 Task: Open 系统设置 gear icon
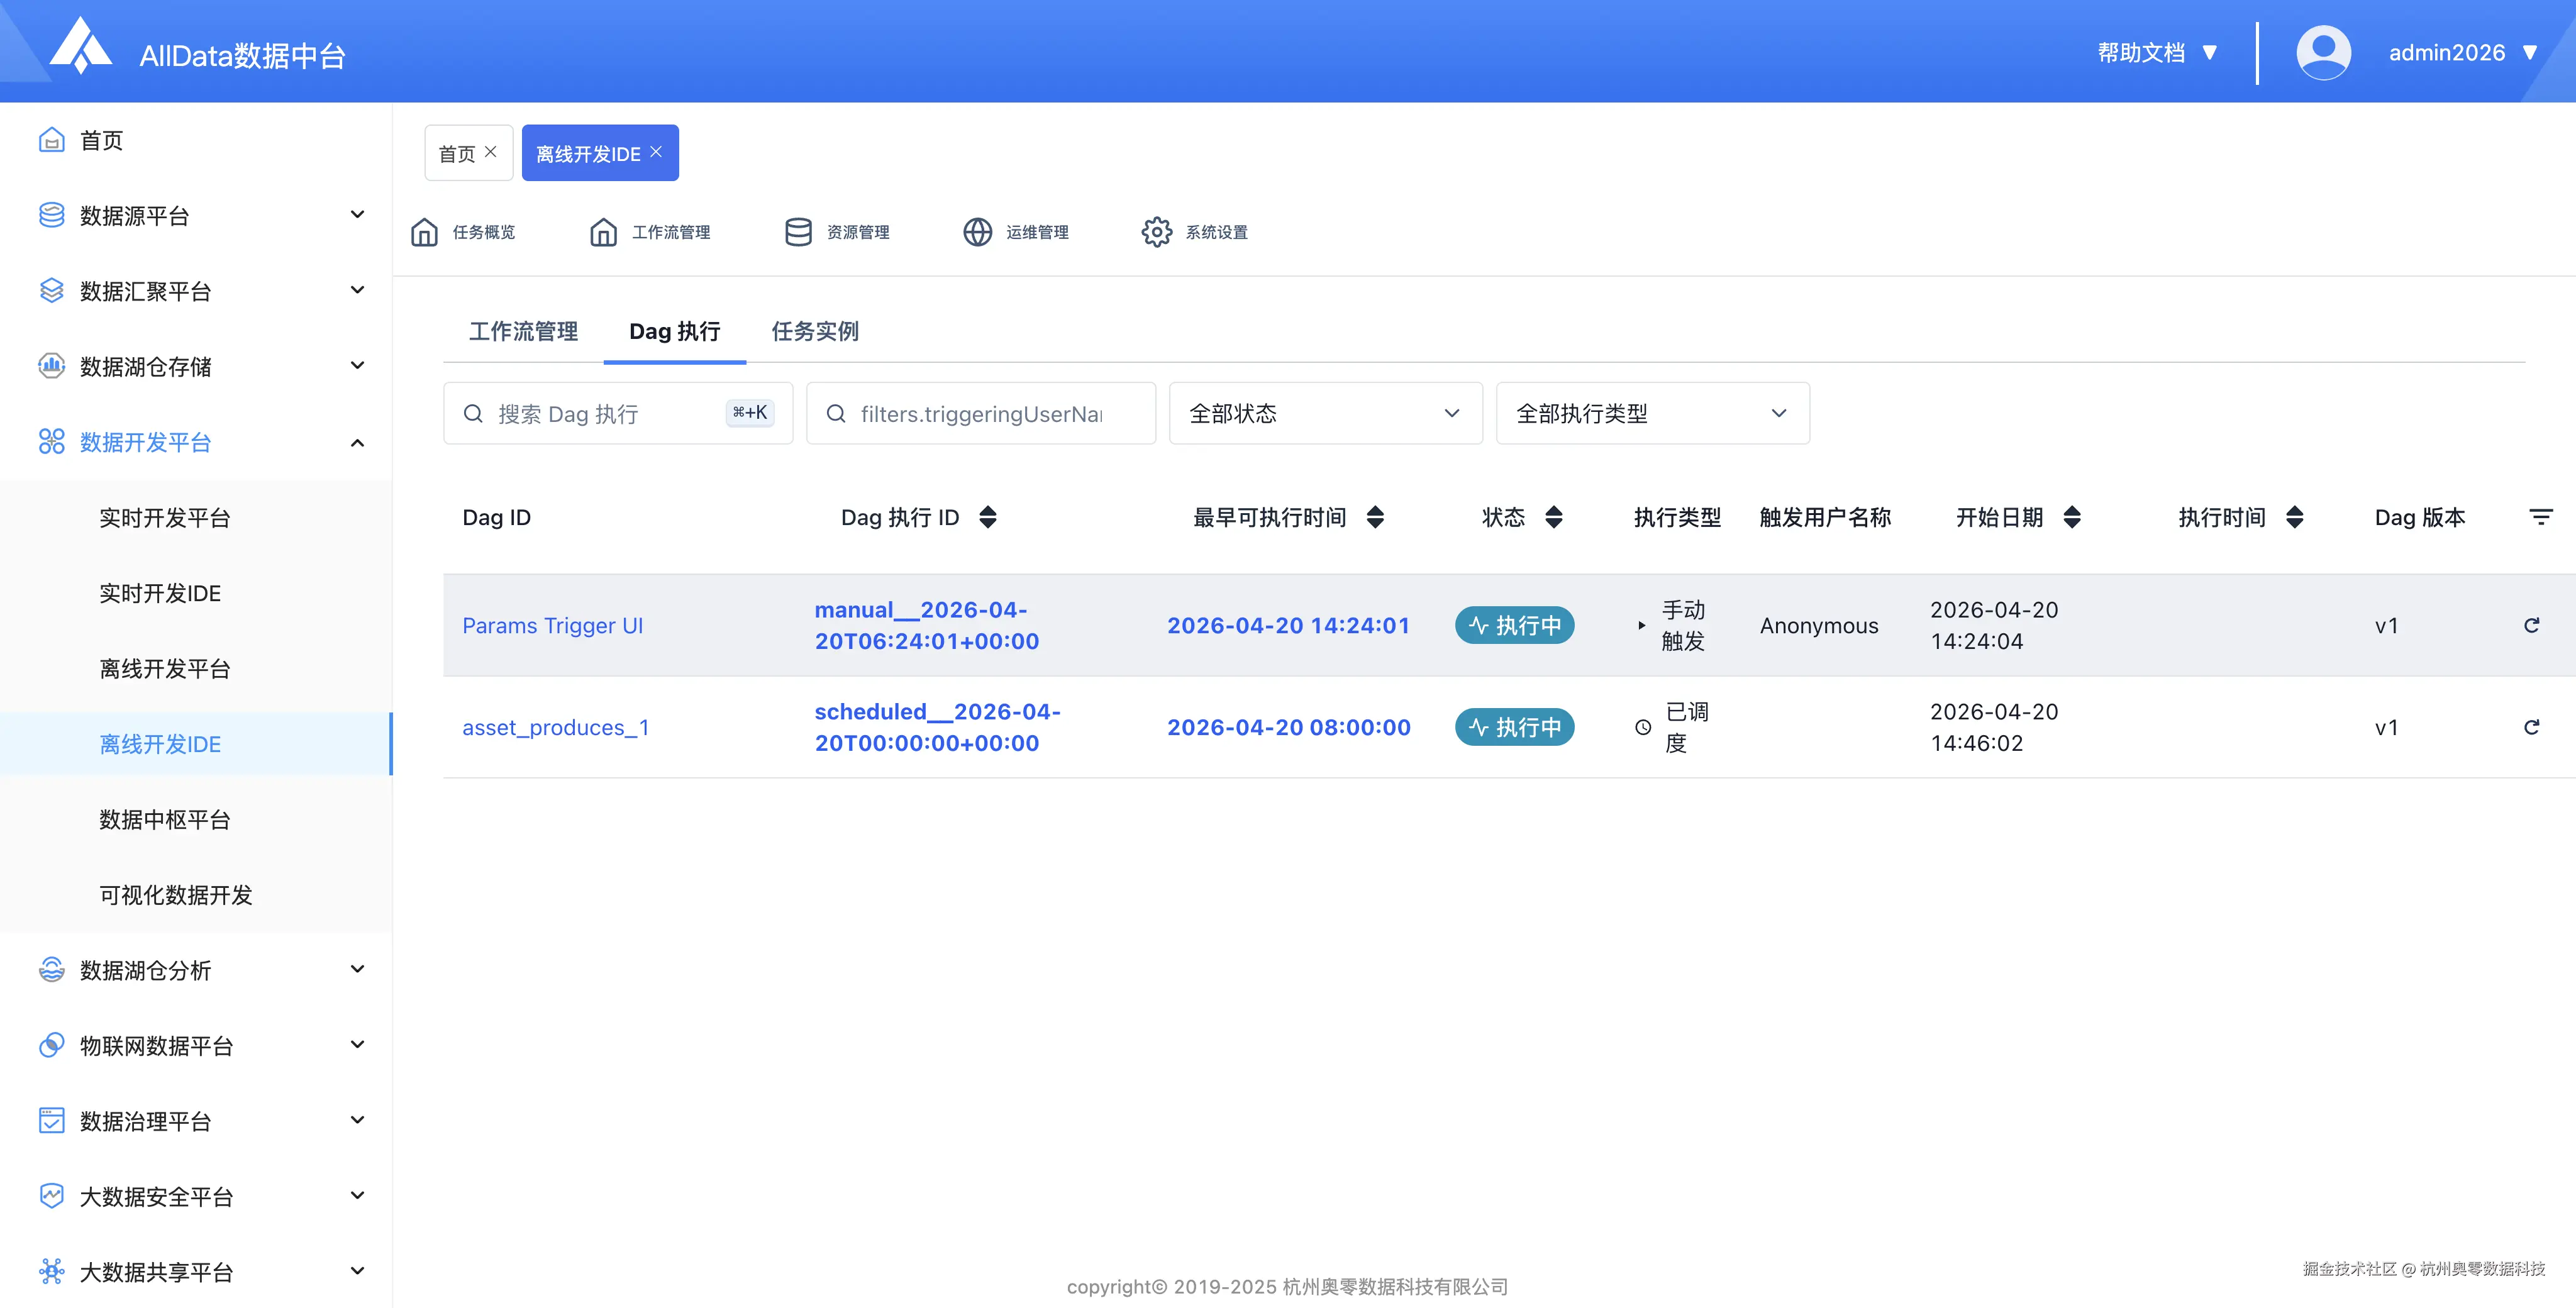tap(1156, 232)
